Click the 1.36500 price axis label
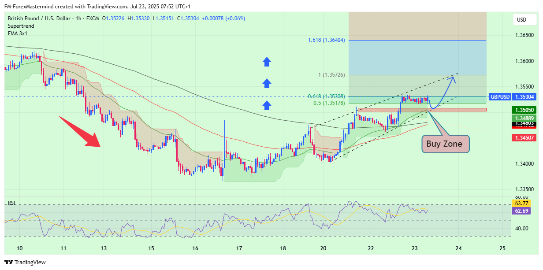The image size is (543, 270). pyautogui.click(x=524, y=35)
